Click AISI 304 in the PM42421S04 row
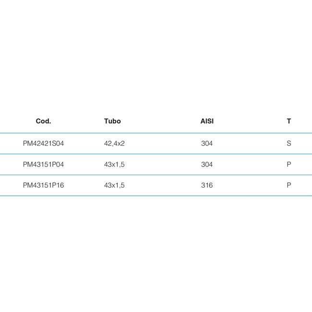Screen dimensions: 312x312 tap(207, 144)
